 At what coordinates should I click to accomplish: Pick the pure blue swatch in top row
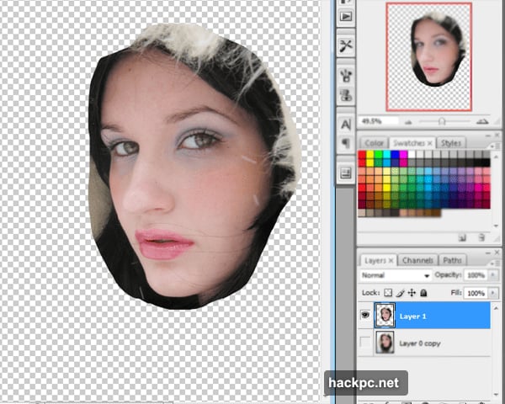[x=396, y=155]
